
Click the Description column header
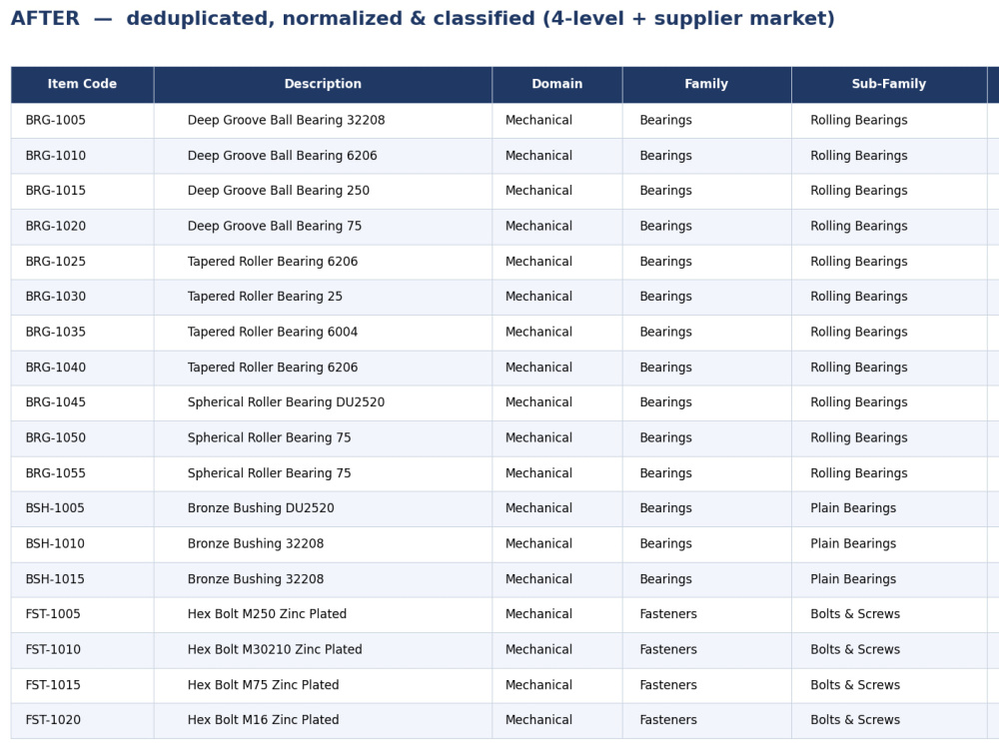tap(323, 84)
